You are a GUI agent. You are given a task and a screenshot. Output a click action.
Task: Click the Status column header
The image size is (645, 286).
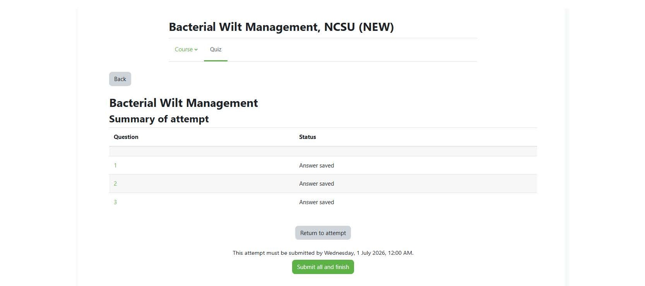pyautogui.click(x=307, y=137)
